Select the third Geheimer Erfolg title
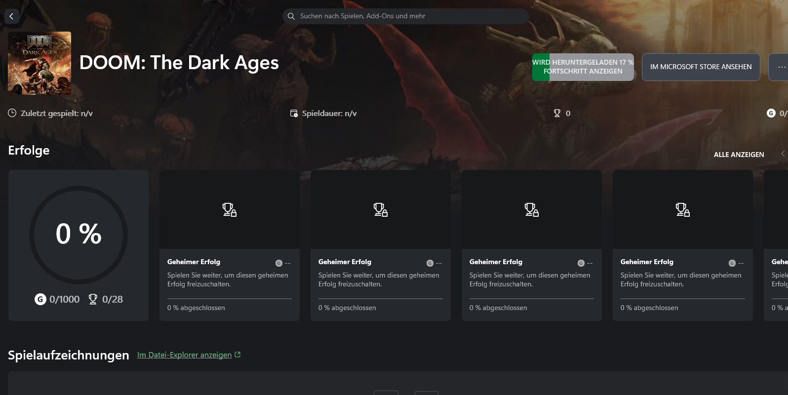Screen dimensions: 788x395 click(496, 262)
